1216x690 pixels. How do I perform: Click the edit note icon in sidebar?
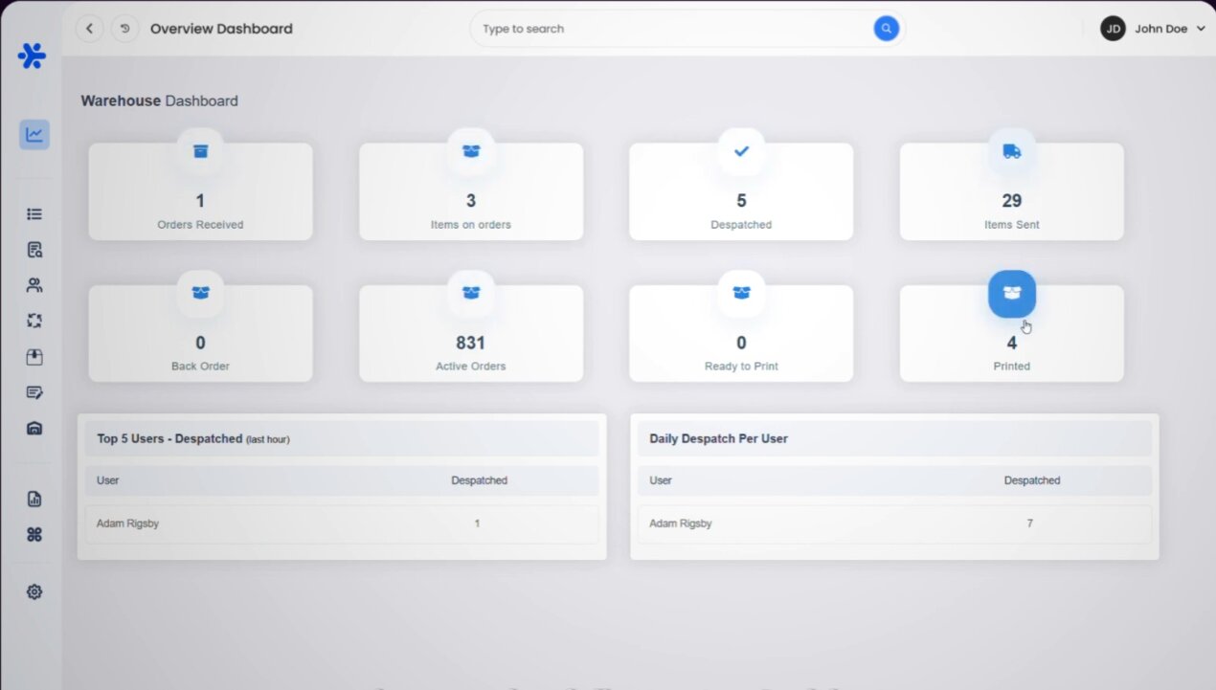(34, 392)
